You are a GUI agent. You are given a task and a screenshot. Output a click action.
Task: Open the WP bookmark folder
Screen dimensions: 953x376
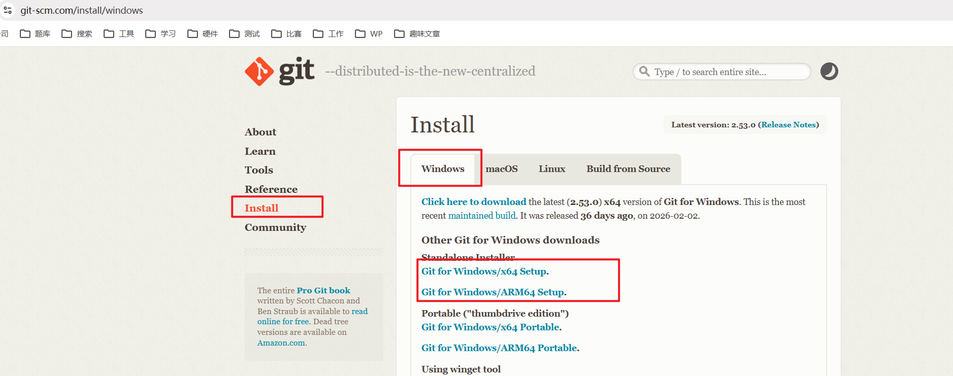click(369, 34)
